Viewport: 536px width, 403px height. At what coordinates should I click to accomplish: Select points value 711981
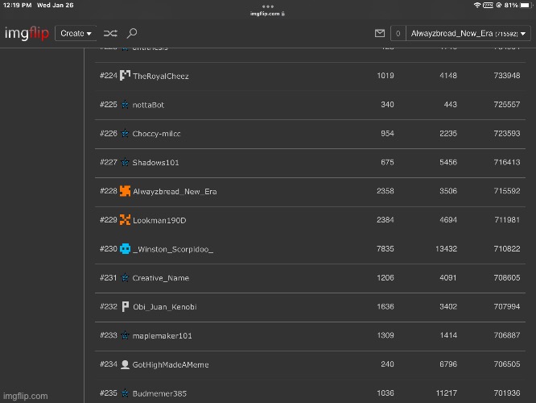(x=507, y=220)
